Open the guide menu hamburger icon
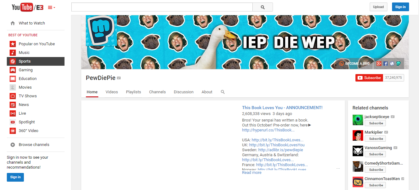Viewport: 419px width, 190px height. pos(51,7)
